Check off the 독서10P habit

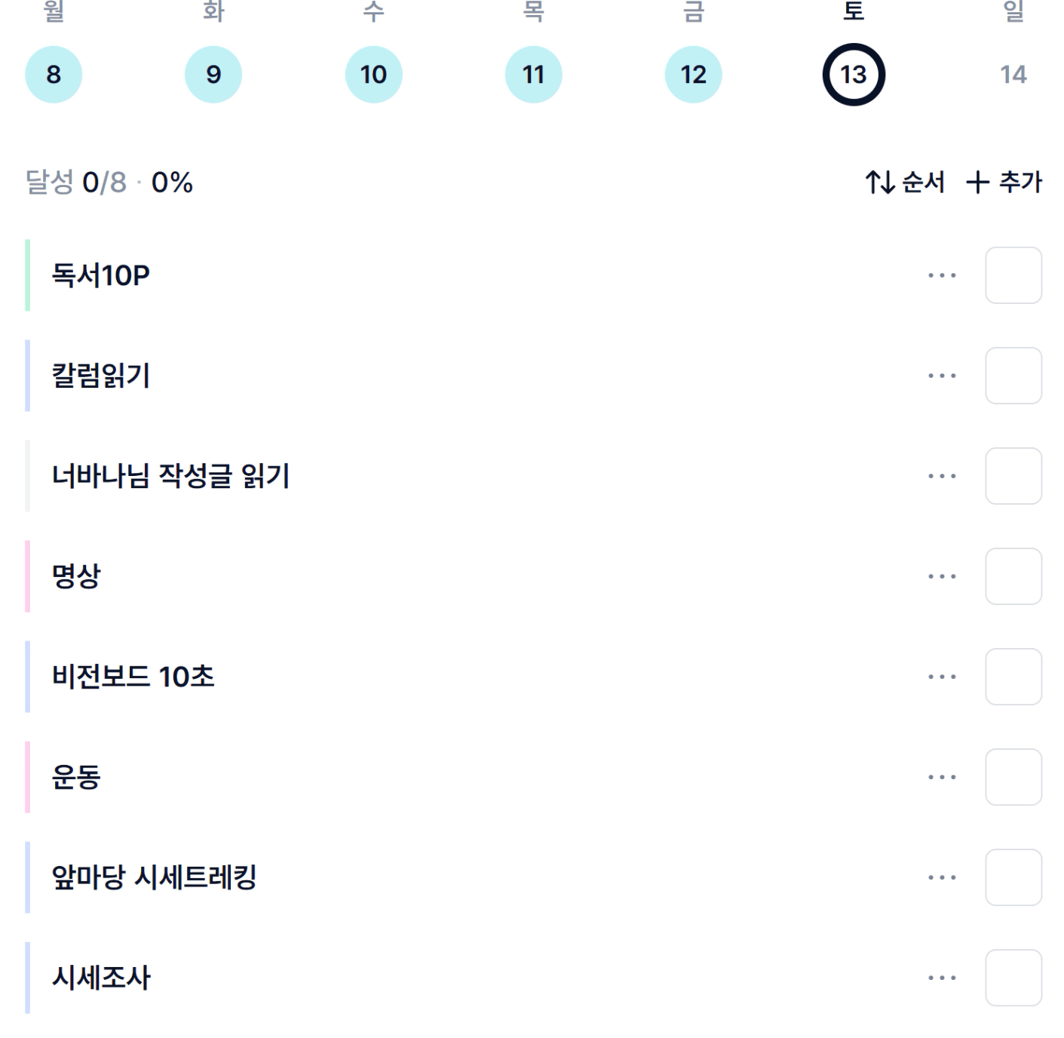[1013, 275]
